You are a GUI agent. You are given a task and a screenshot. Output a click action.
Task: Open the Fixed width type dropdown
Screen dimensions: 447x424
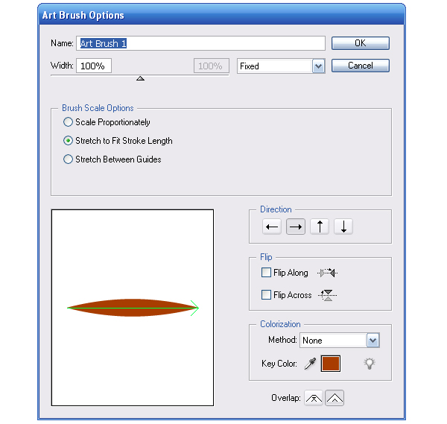(281, 66)
